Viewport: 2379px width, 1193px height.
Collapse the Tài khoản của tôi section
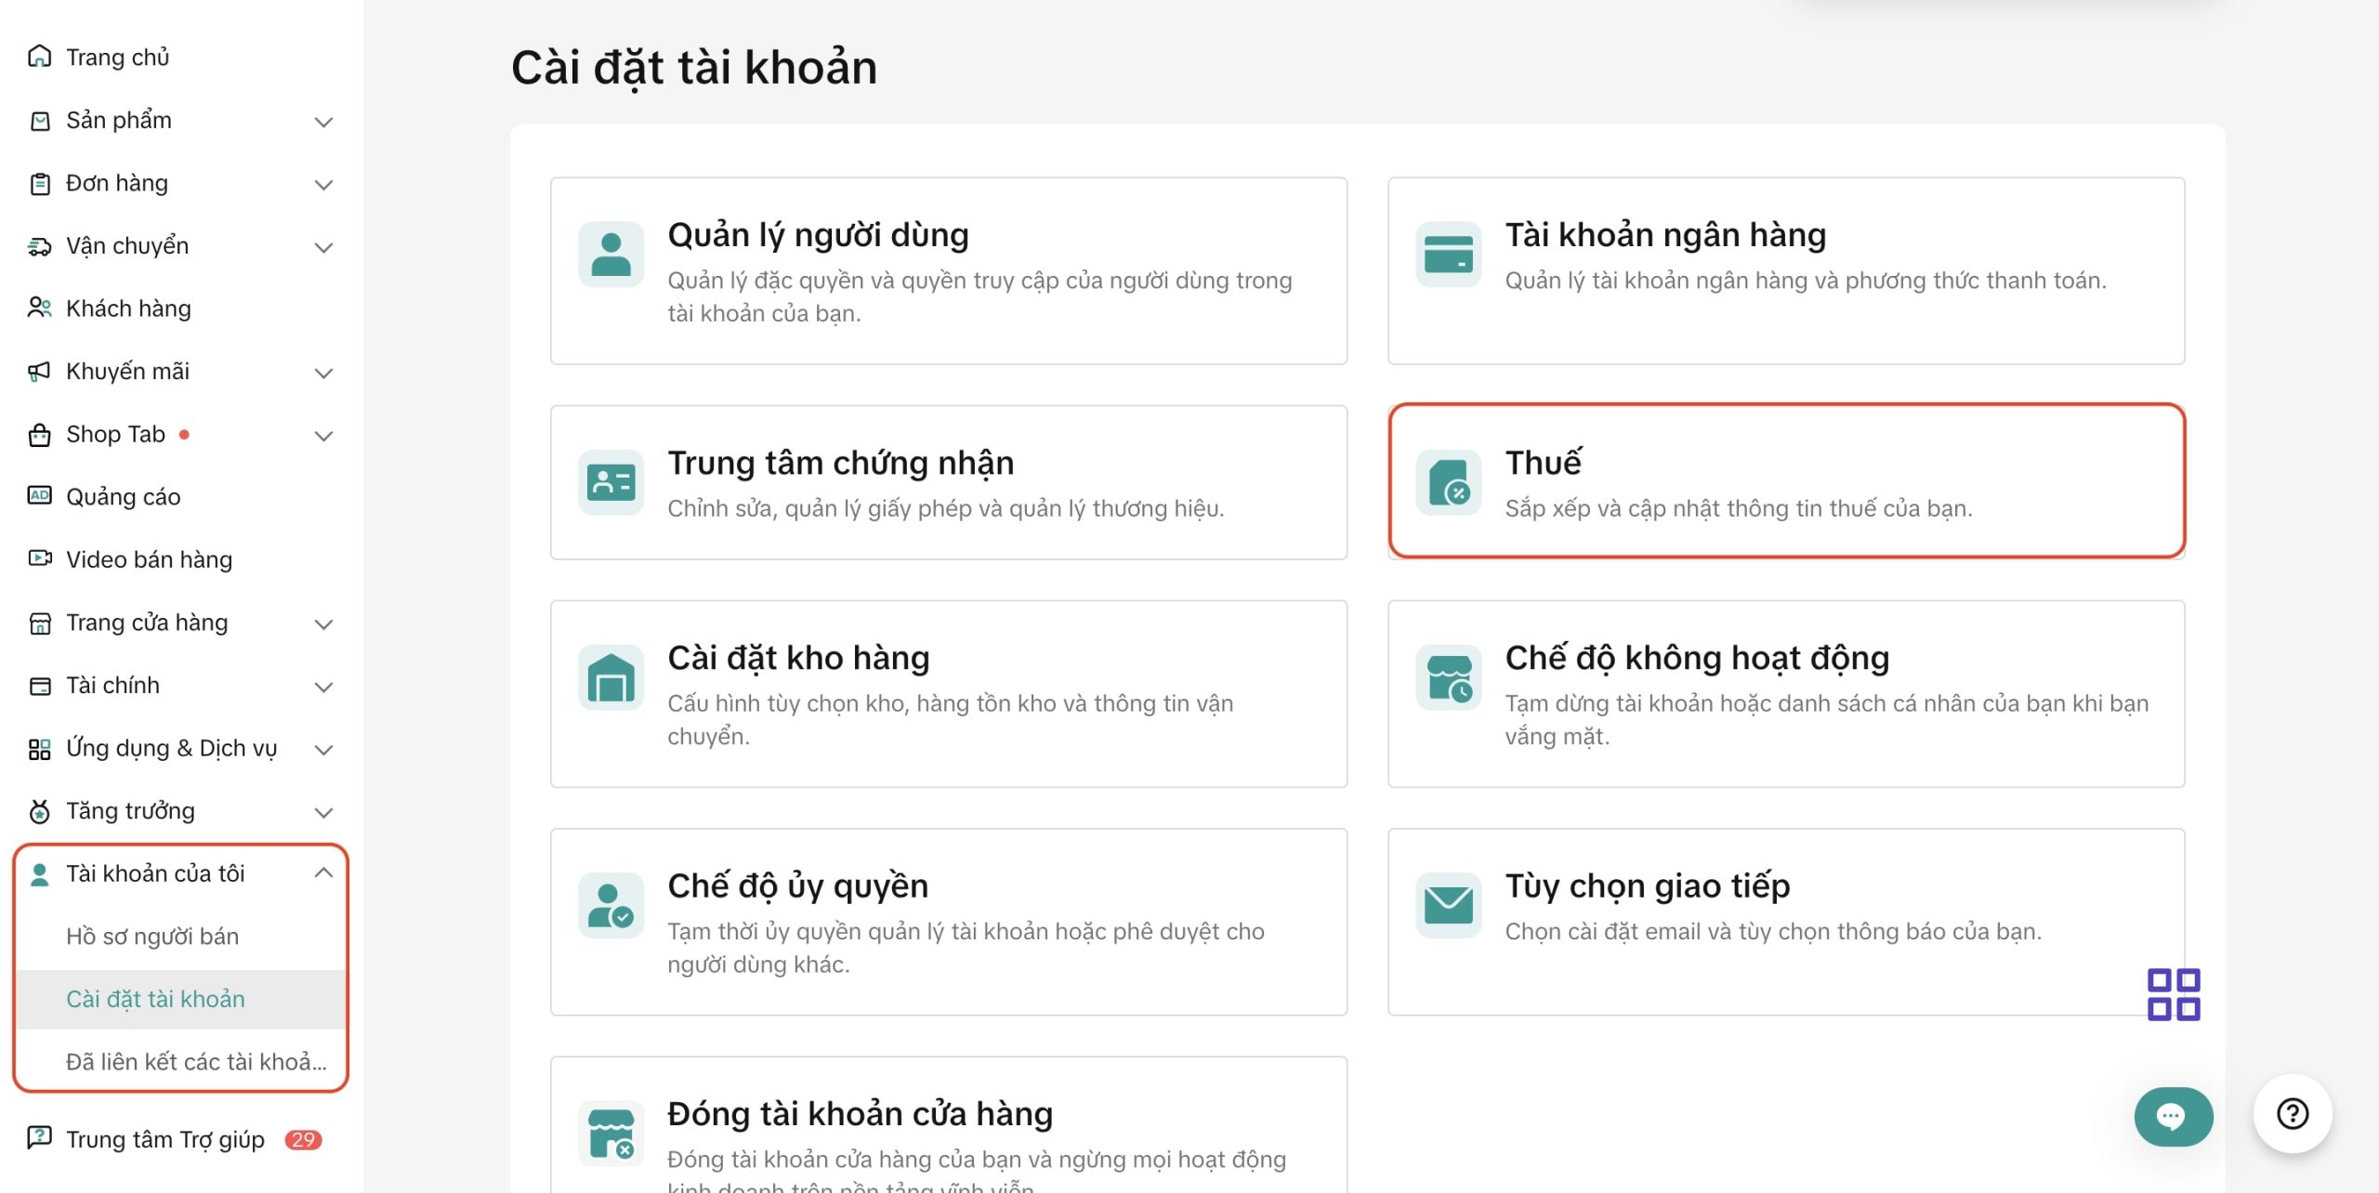click(323, 873)
